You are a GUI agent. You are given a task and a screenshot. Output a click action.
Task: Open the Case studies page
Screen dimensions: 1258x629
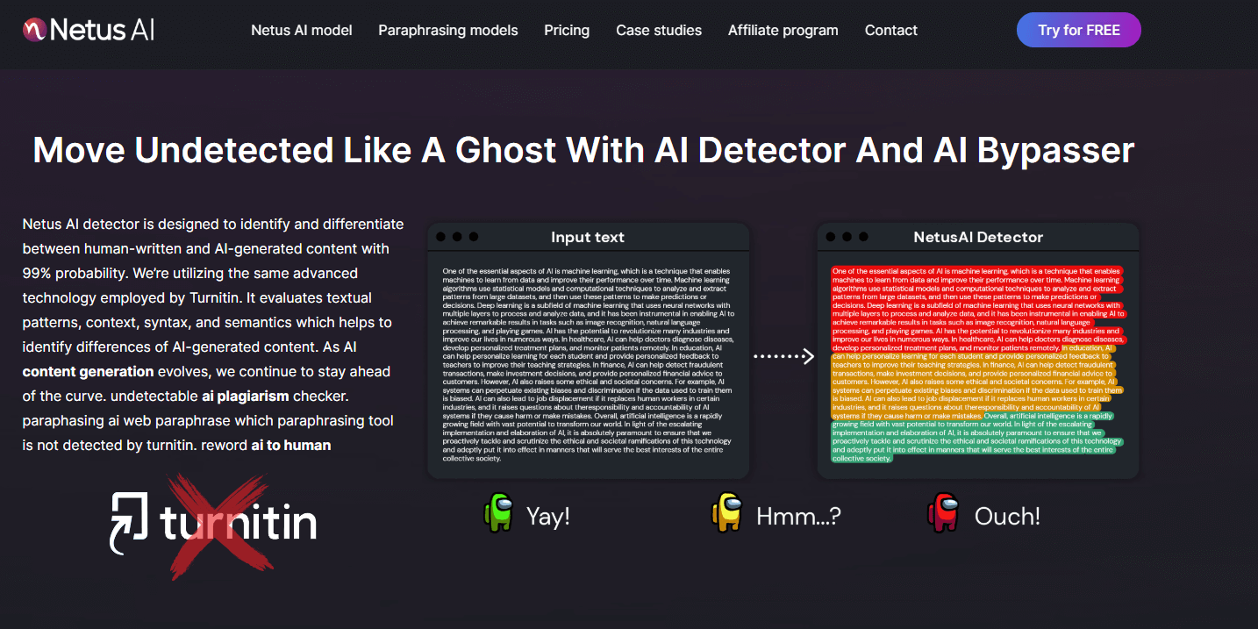[659, 30]
